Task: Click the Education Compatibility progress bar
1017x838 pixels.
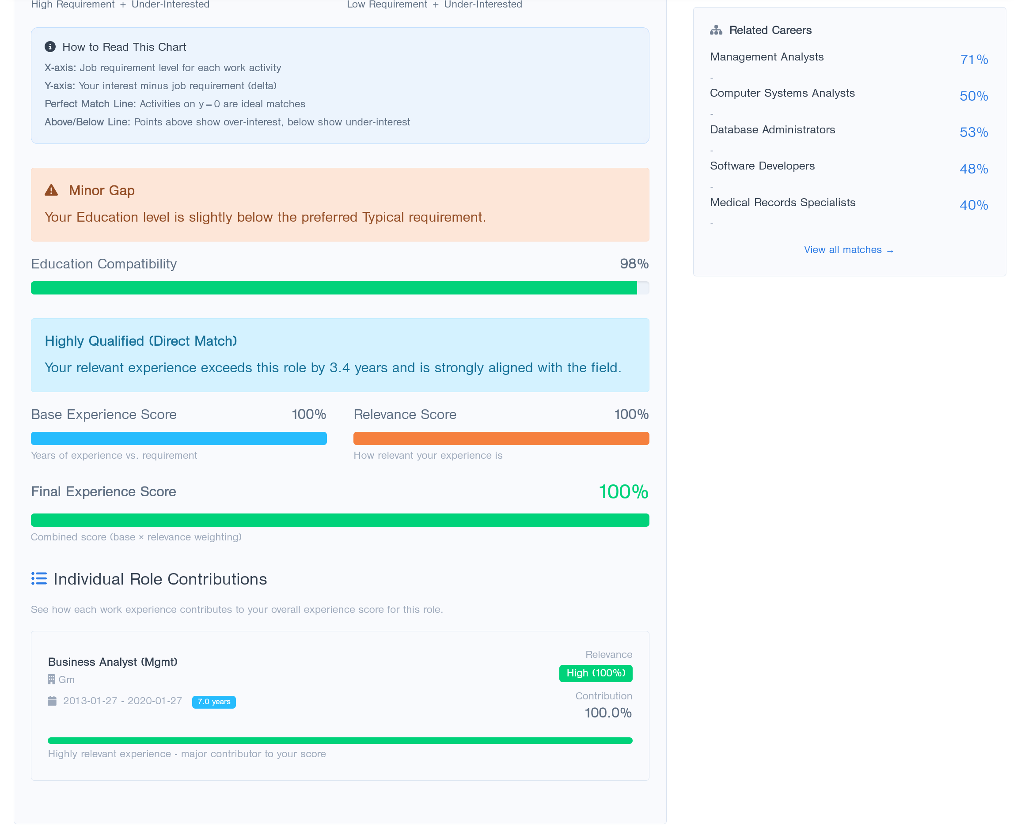Action: pos(338,287)
